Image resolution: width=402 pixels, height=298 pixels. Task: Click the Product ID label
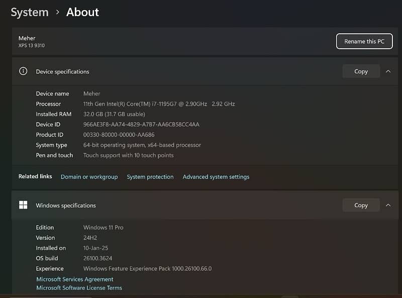(x=49, y=135)
